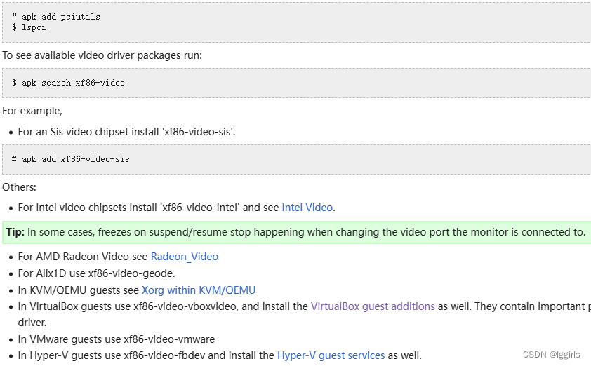Click the 'apk add pciutils' command line
Screen dimensions: 591x366
[x=56, y=17]
